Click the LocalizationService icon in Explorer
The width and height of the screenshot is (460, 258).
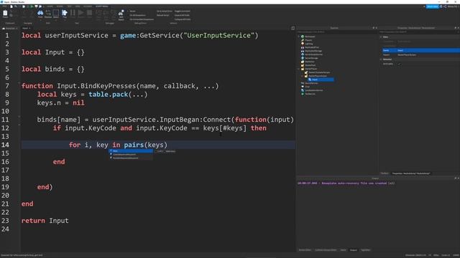(x=303, y=90)
